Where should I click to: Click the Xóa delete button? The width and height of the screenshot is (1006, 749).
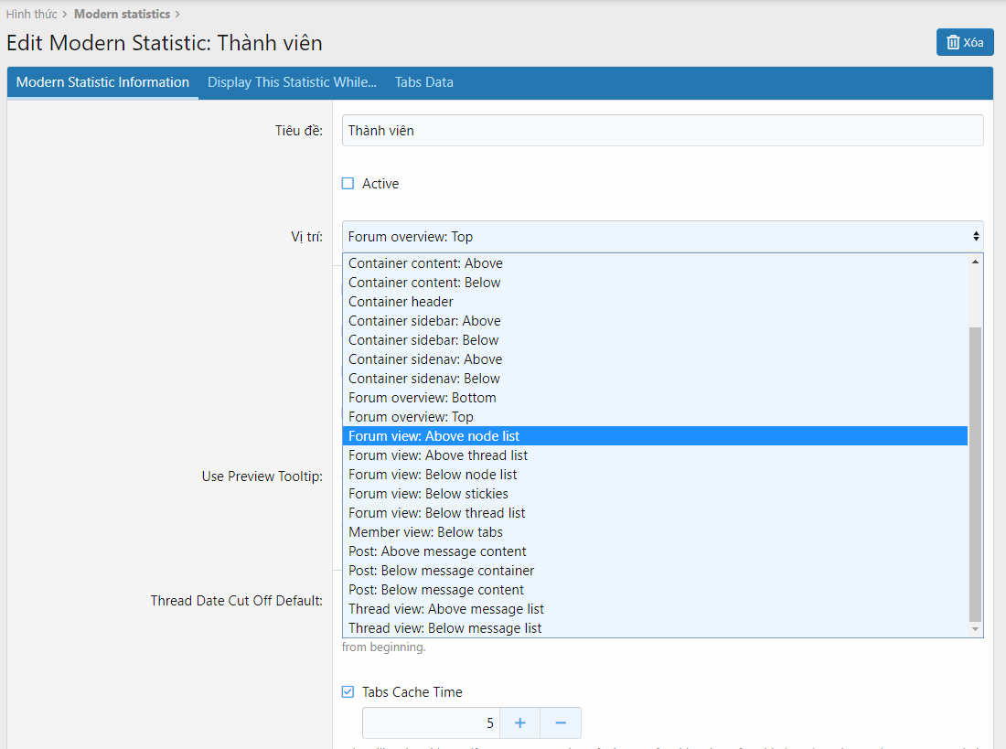tap(964, 42)
